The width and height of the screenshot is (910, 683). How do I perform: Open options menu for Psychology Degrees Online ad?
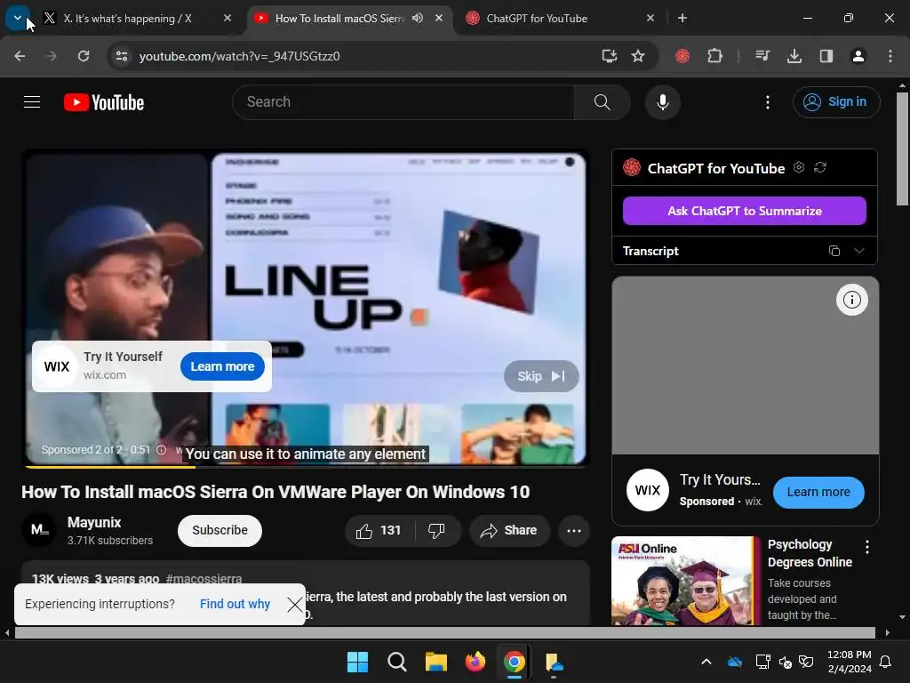pos(867,547)
